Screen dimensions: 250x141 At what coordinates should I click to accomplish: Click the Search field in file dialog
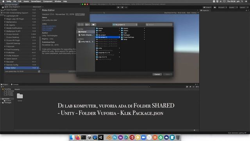click(159, 25)
